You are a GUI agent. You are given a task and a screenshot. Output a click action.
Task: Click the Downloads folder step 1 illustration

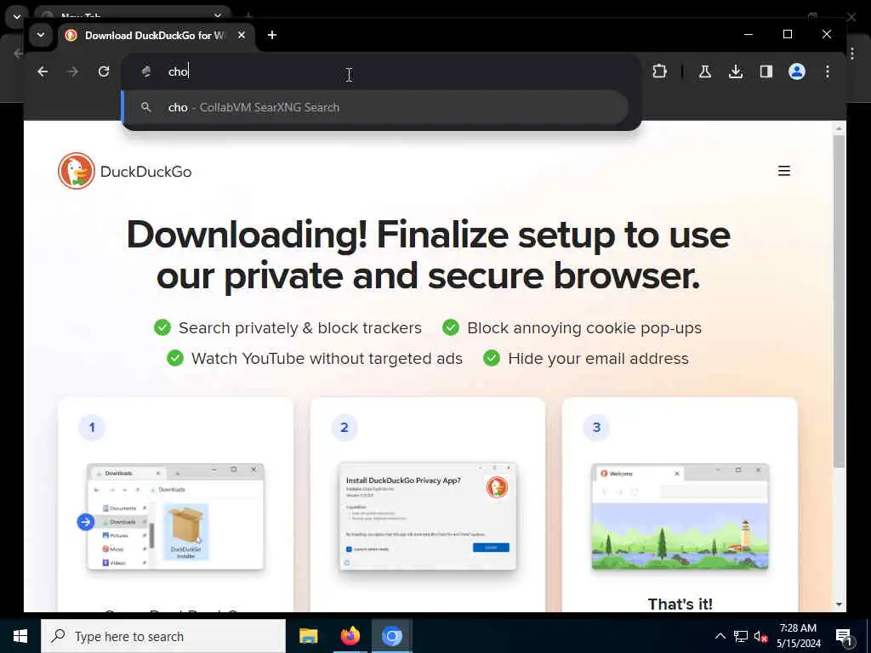click(x=175, y=516)
